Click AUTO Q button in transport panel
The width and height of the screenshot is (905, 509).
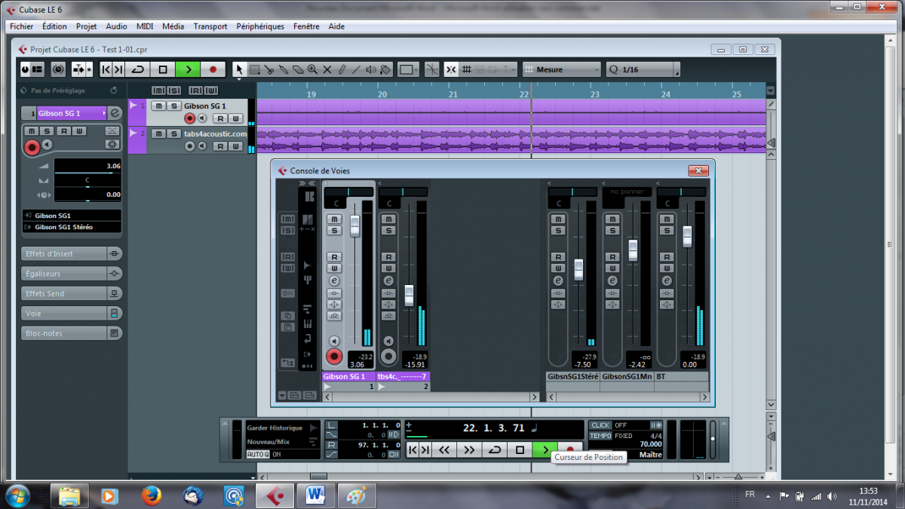258,454
